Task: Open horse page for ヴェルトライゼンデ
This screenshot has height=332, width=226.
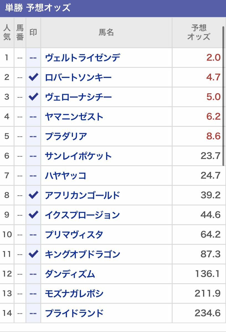Action: (x=82, y=58)
